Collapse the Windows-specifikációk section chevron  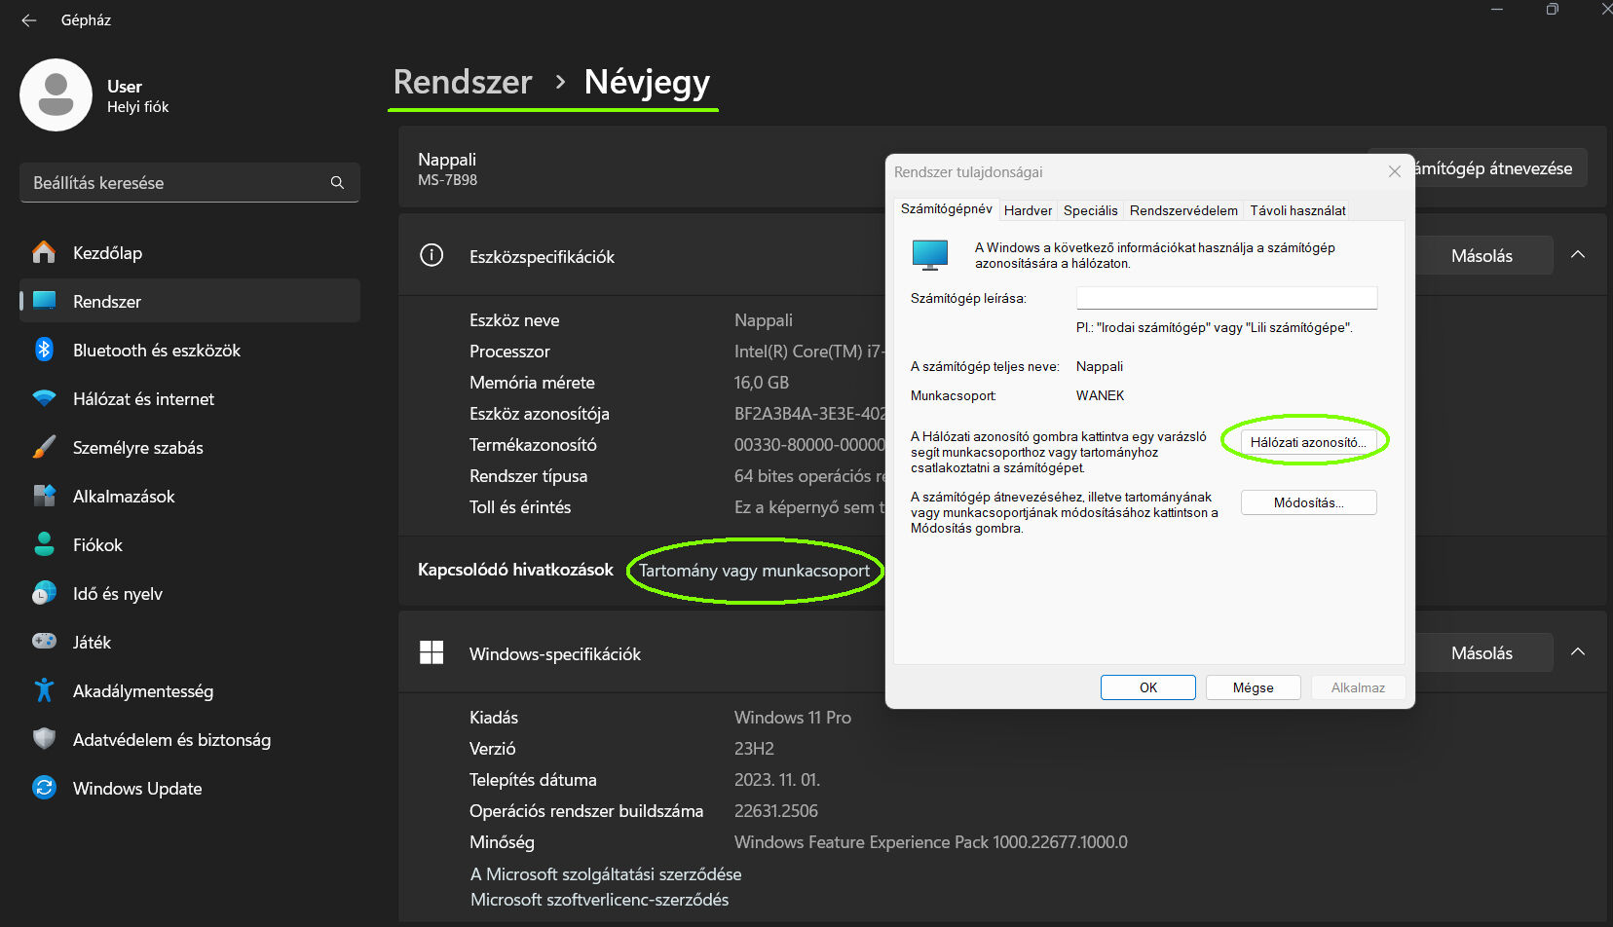(x=1578, y=652)
